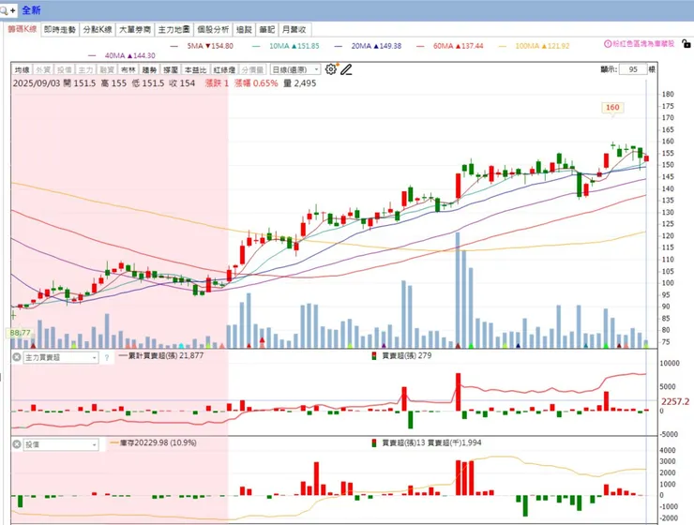Toggle the 外資 overlay

pyautogui.click(x=43, y=70)
